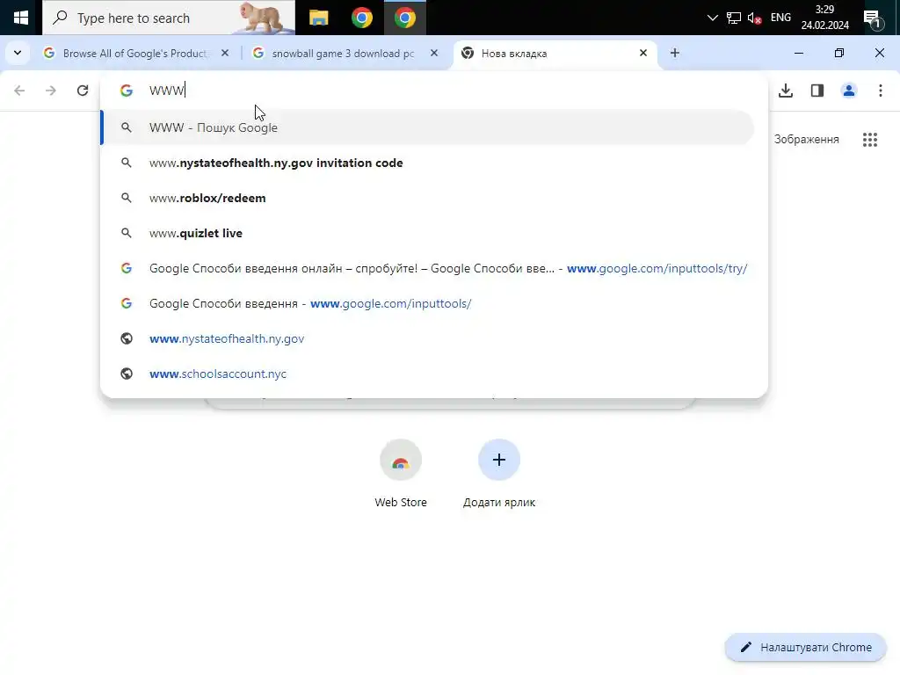The width and height of the screenshot is (900, 675).
Task: Expand the tab search dropdown
Action: click(x=18, y=53)
